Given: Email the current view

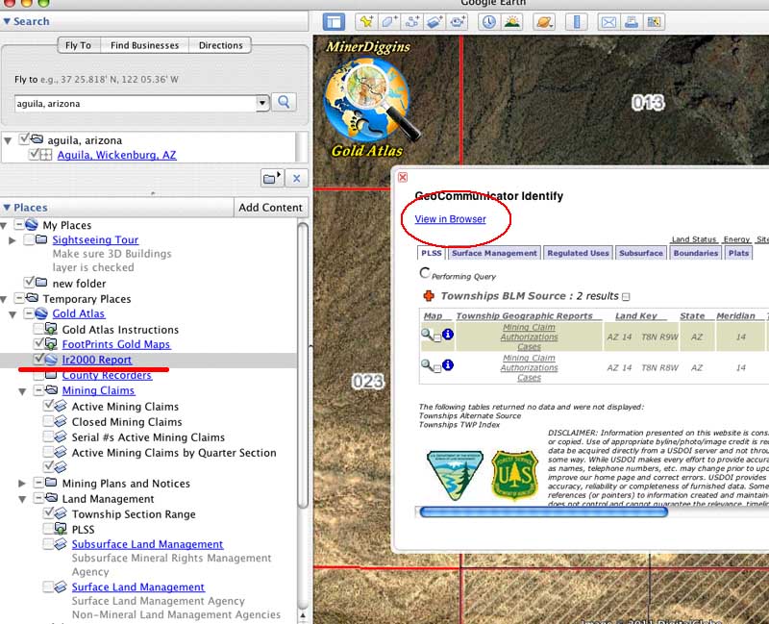Looking at the screenshot, I should (608, 22).
